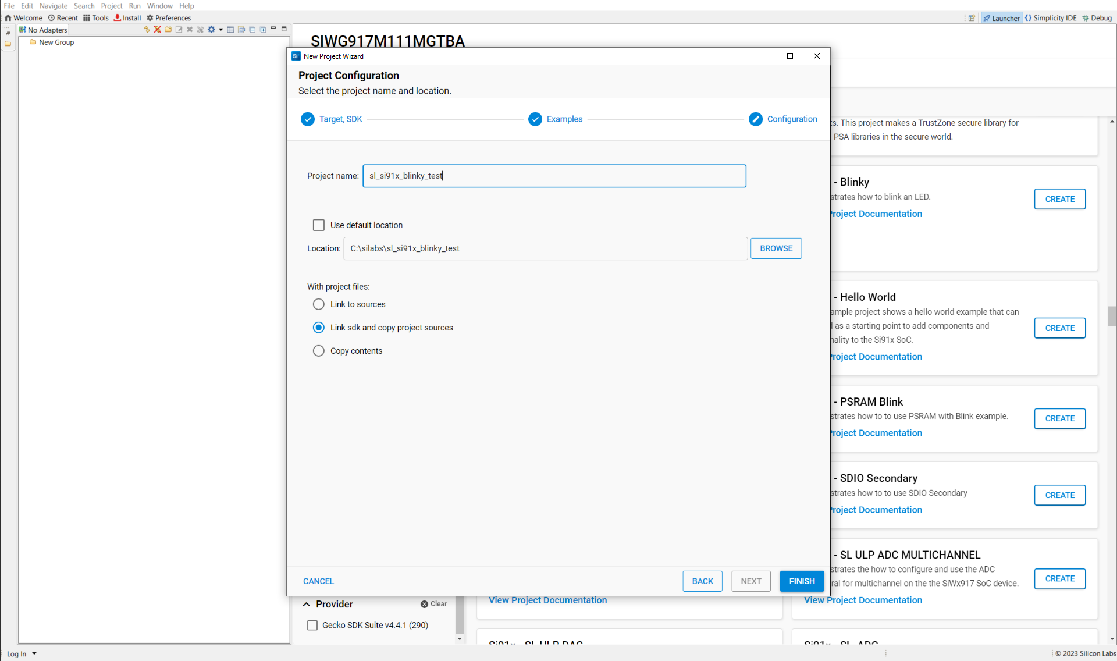Open the settings gear in Debug Adapters view
The height and width of the screenshot is (661, 1117).
(212, 29)
